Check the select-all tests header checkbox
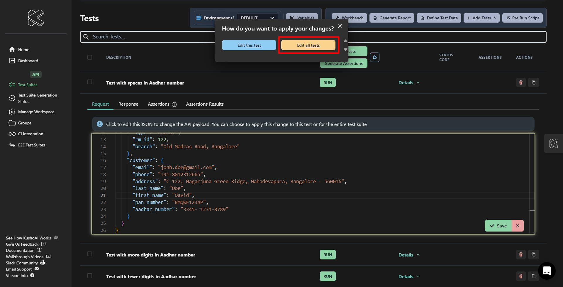Screen dimensions: 563x287 tap(90, 57)
